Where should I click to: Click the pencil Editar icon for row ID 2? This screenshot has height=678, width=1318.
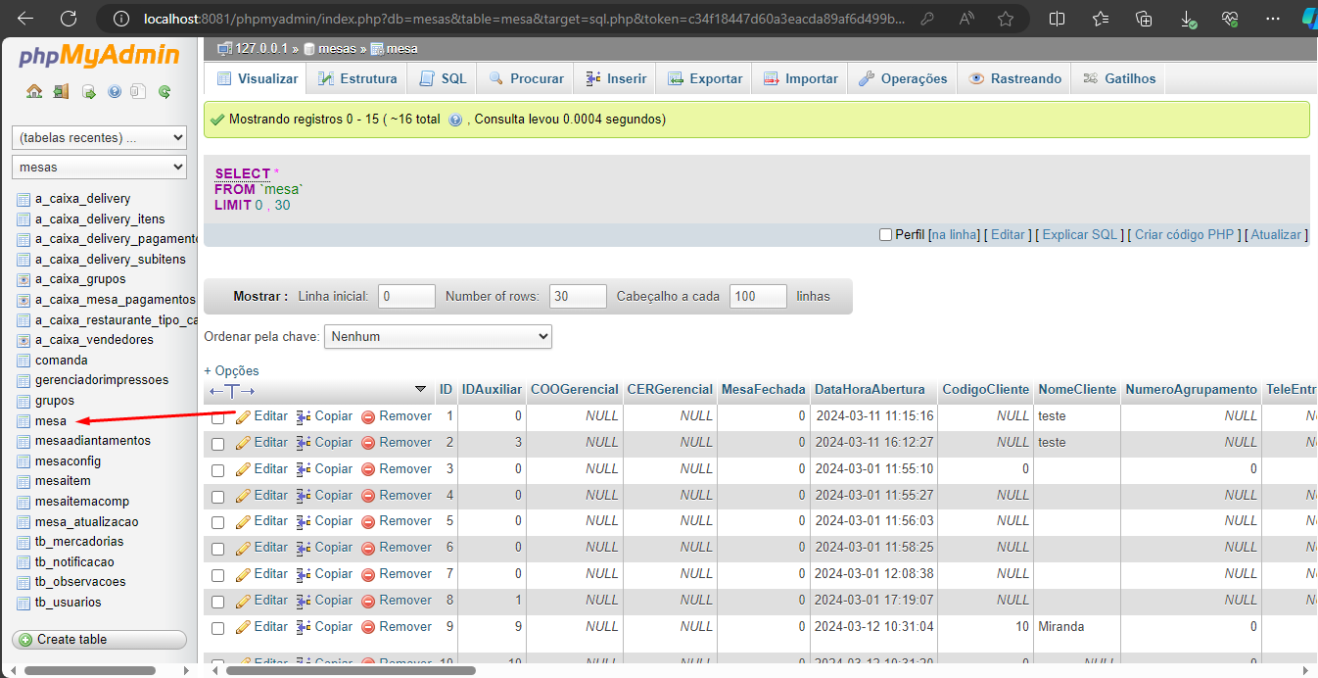click(x=244, y=443)
